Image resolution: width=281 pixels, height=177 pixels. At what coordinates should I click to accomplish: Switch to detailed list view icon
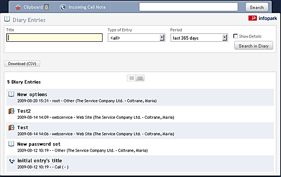pyautogui.click(x=140, y=78)
